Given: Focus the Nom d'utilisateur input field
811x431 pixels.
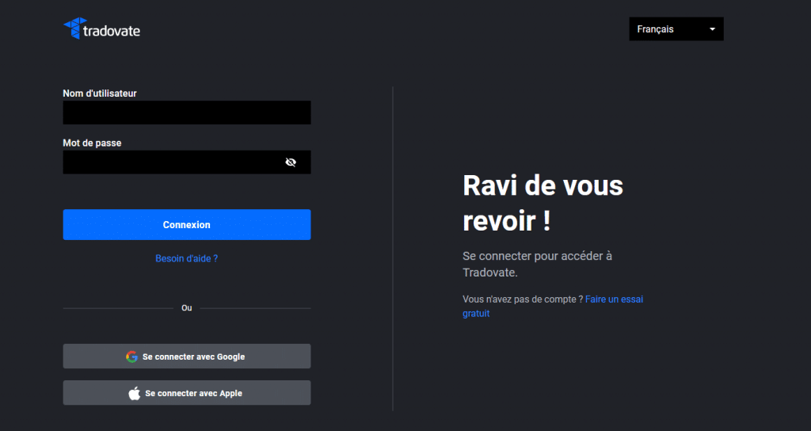Looking at the screenshot, I should tap(186, 113).
